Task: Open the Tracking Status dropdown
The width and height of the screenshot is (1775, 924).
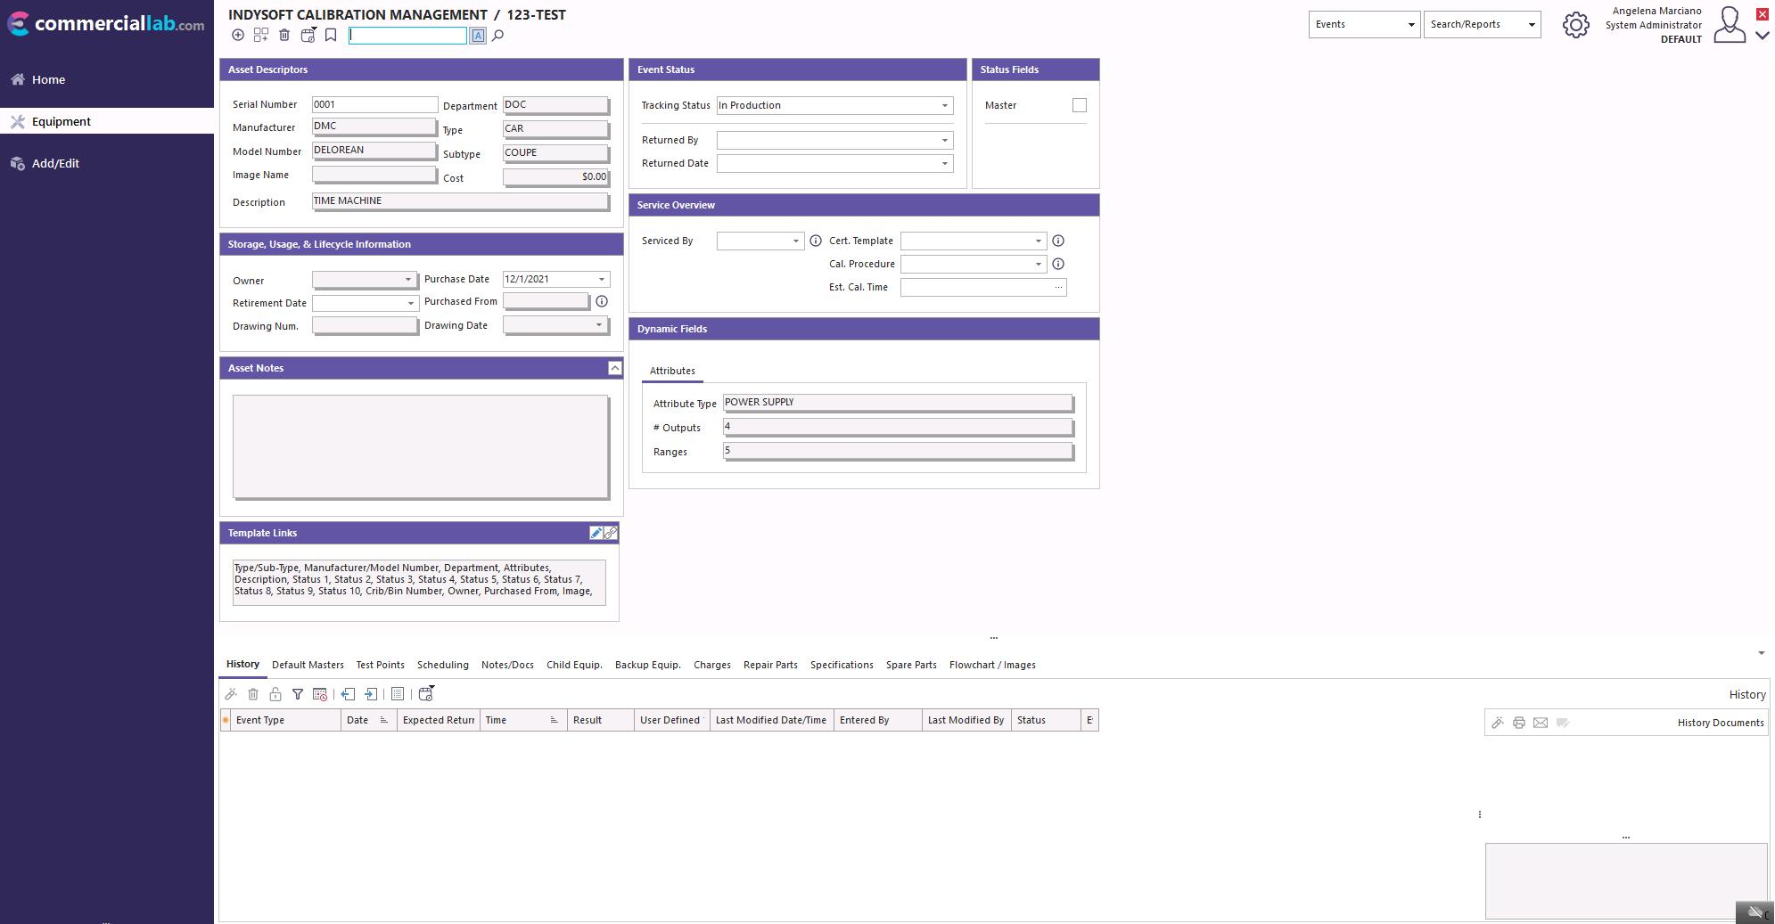Action: [x=945, y=105]
